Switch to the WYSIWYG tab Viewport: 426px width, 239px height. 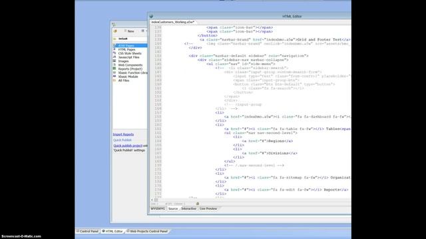(158, 208)
